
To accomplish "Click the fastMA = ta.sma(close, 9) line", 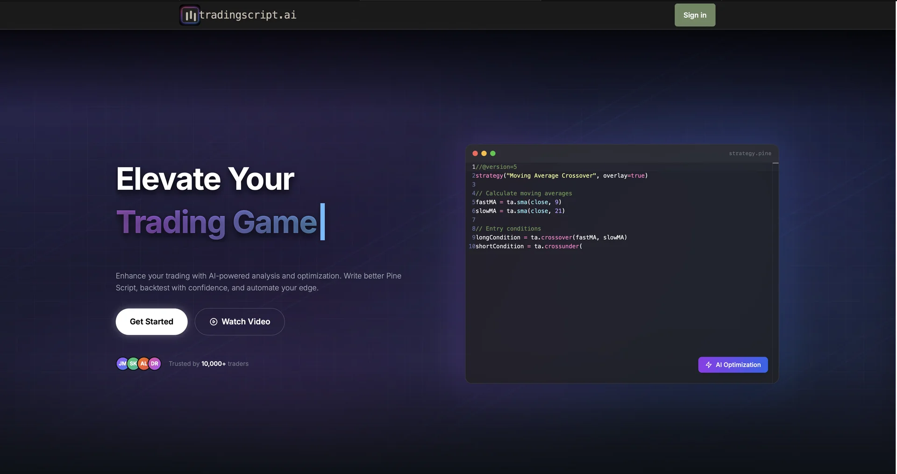I will (519, 202).
